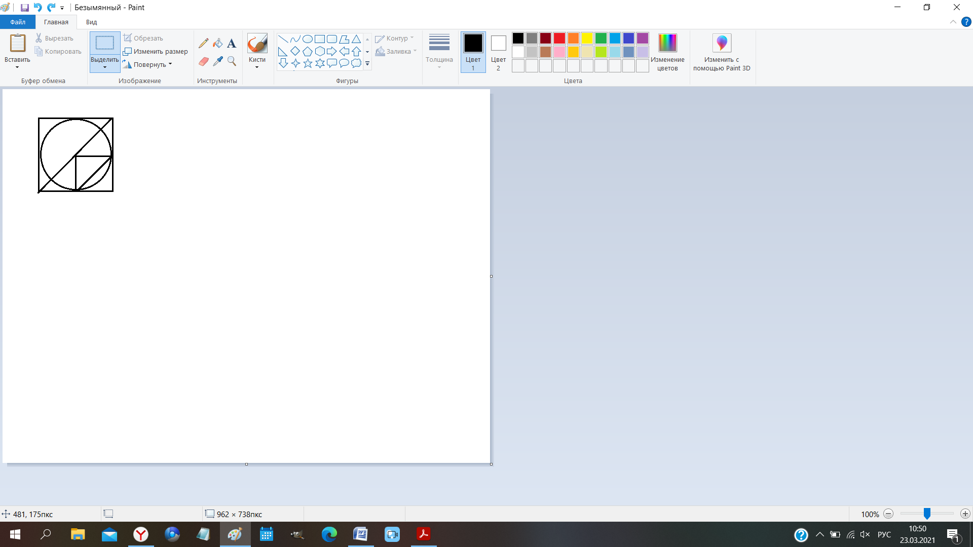973x547 pixels.
Task: Choose the five-point star shape
Action: pyautogui.click(x=308, y=63)
